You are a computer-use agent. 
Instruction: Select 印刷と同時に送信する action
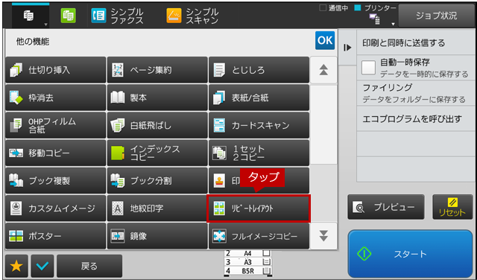416,43
